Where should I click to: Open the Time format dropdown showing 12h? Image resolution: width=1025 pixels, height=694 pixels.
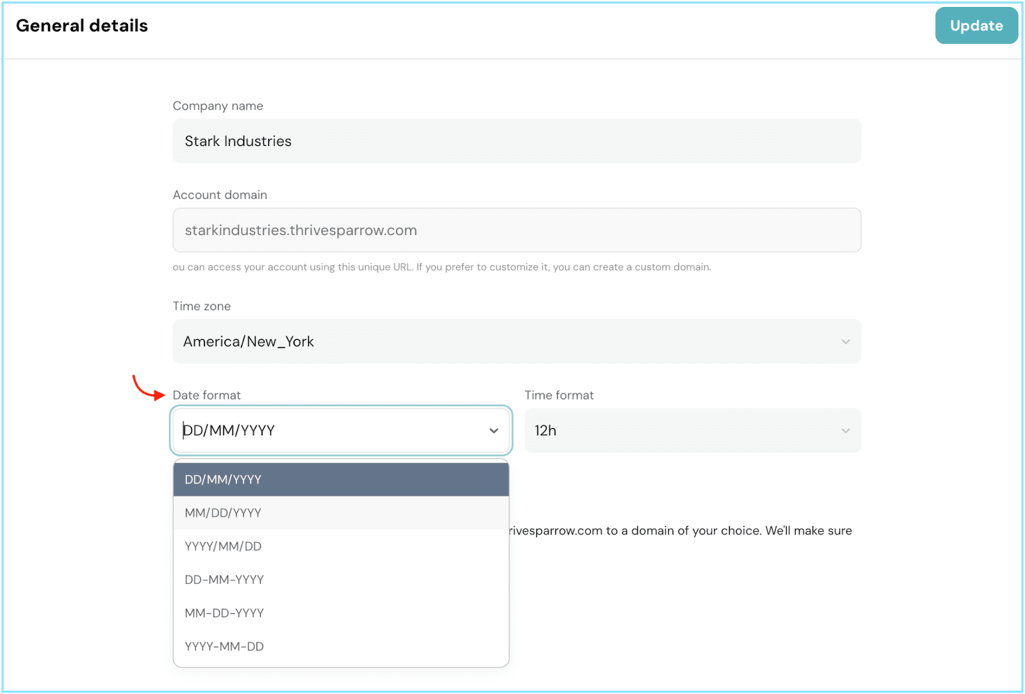(679, 430)
